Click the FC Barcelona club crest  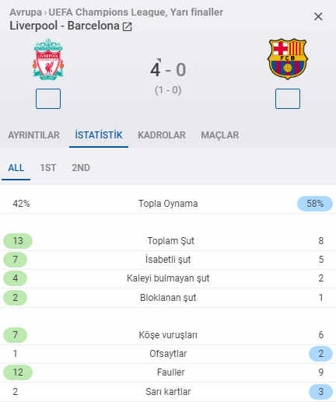[288, 59]
